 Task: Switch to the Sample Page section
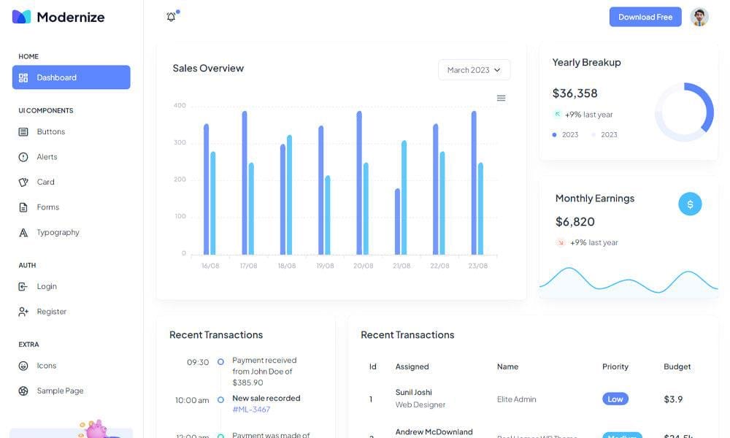pos(60,391)
